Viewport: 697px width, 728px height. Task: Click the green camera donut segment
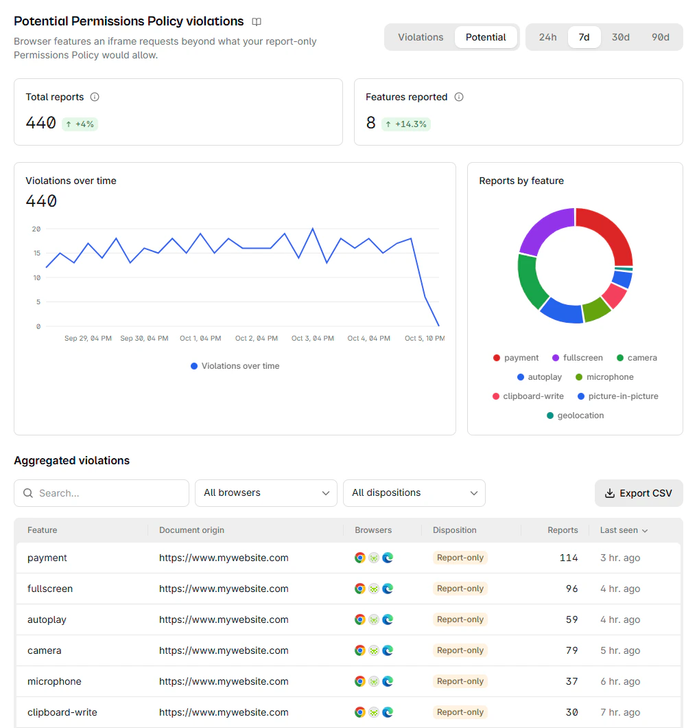point(530,283)
